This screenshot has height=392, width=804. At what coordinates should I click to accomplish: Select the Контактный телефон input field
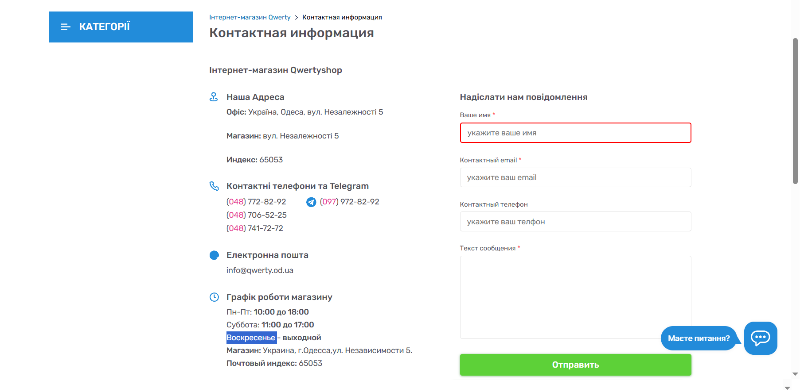575,222
